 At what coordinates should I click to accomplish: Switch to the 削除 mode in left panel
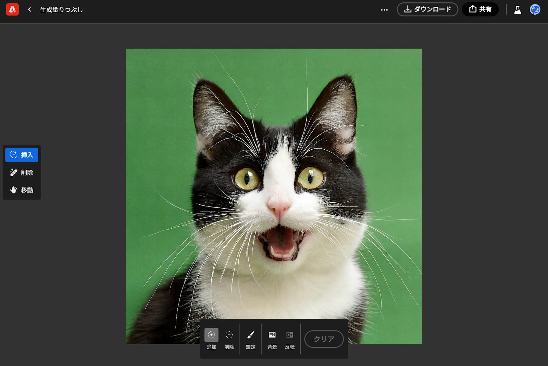pyautogui.click(x=22, y=173)
